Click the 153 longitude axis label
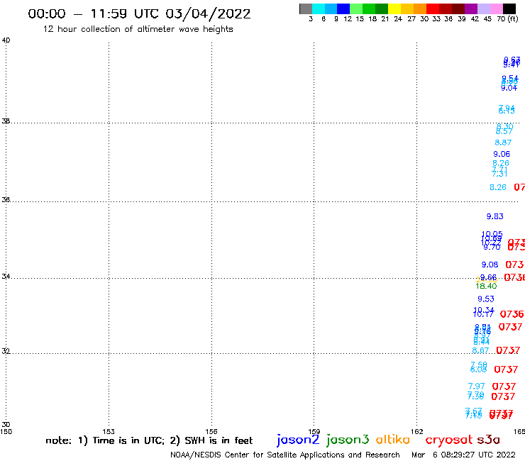The height and width of the screenshot is (461, 525). 109,432
